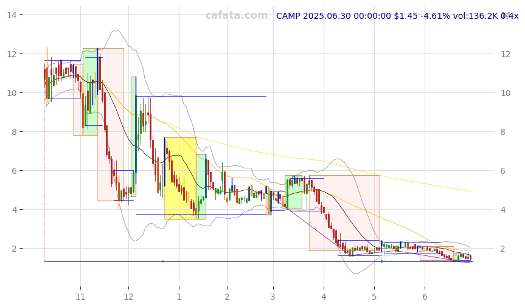Click the left y-axis label 2

click(x=14, y=249)
